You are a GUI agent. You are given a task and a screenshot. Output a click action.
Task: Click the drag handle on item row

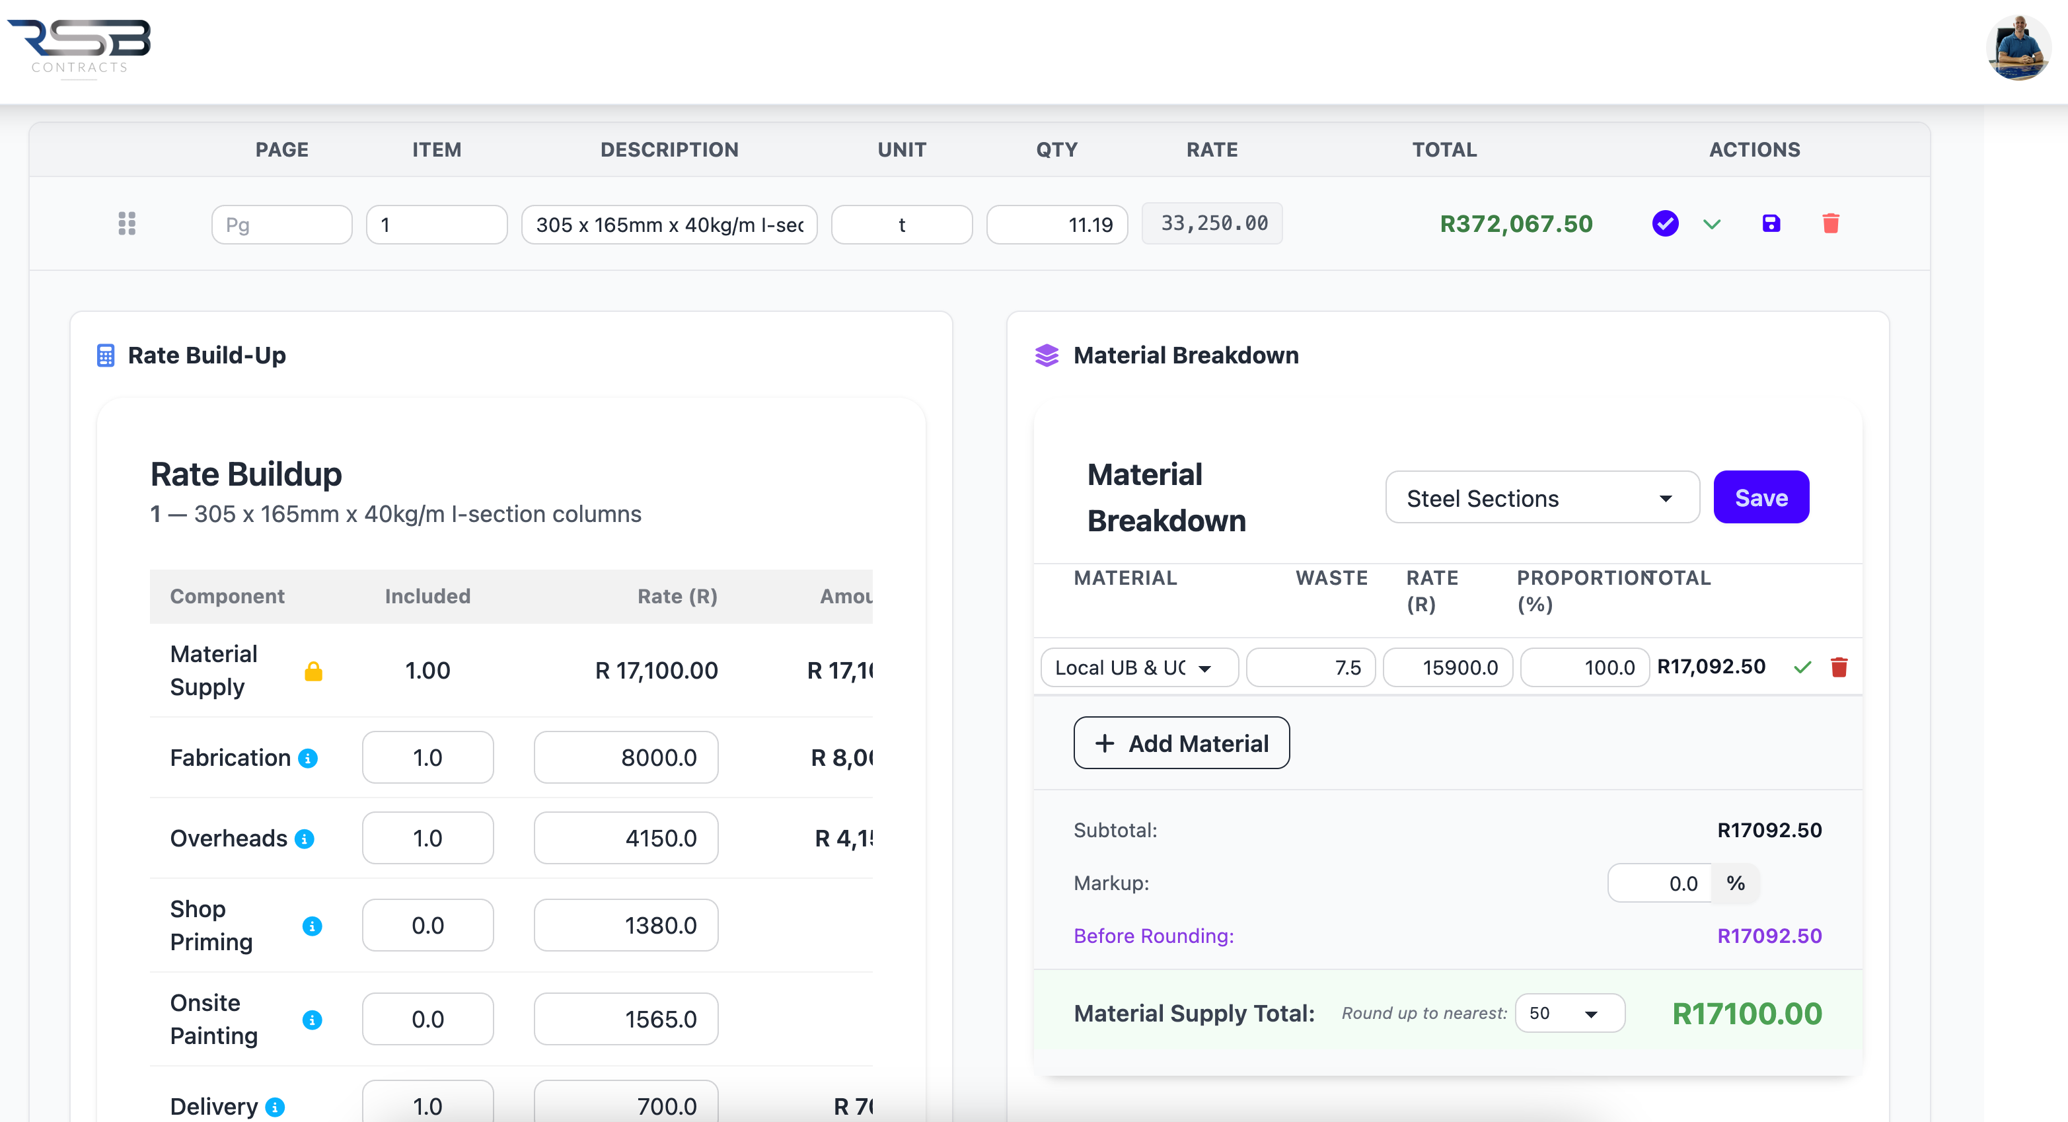126,223
